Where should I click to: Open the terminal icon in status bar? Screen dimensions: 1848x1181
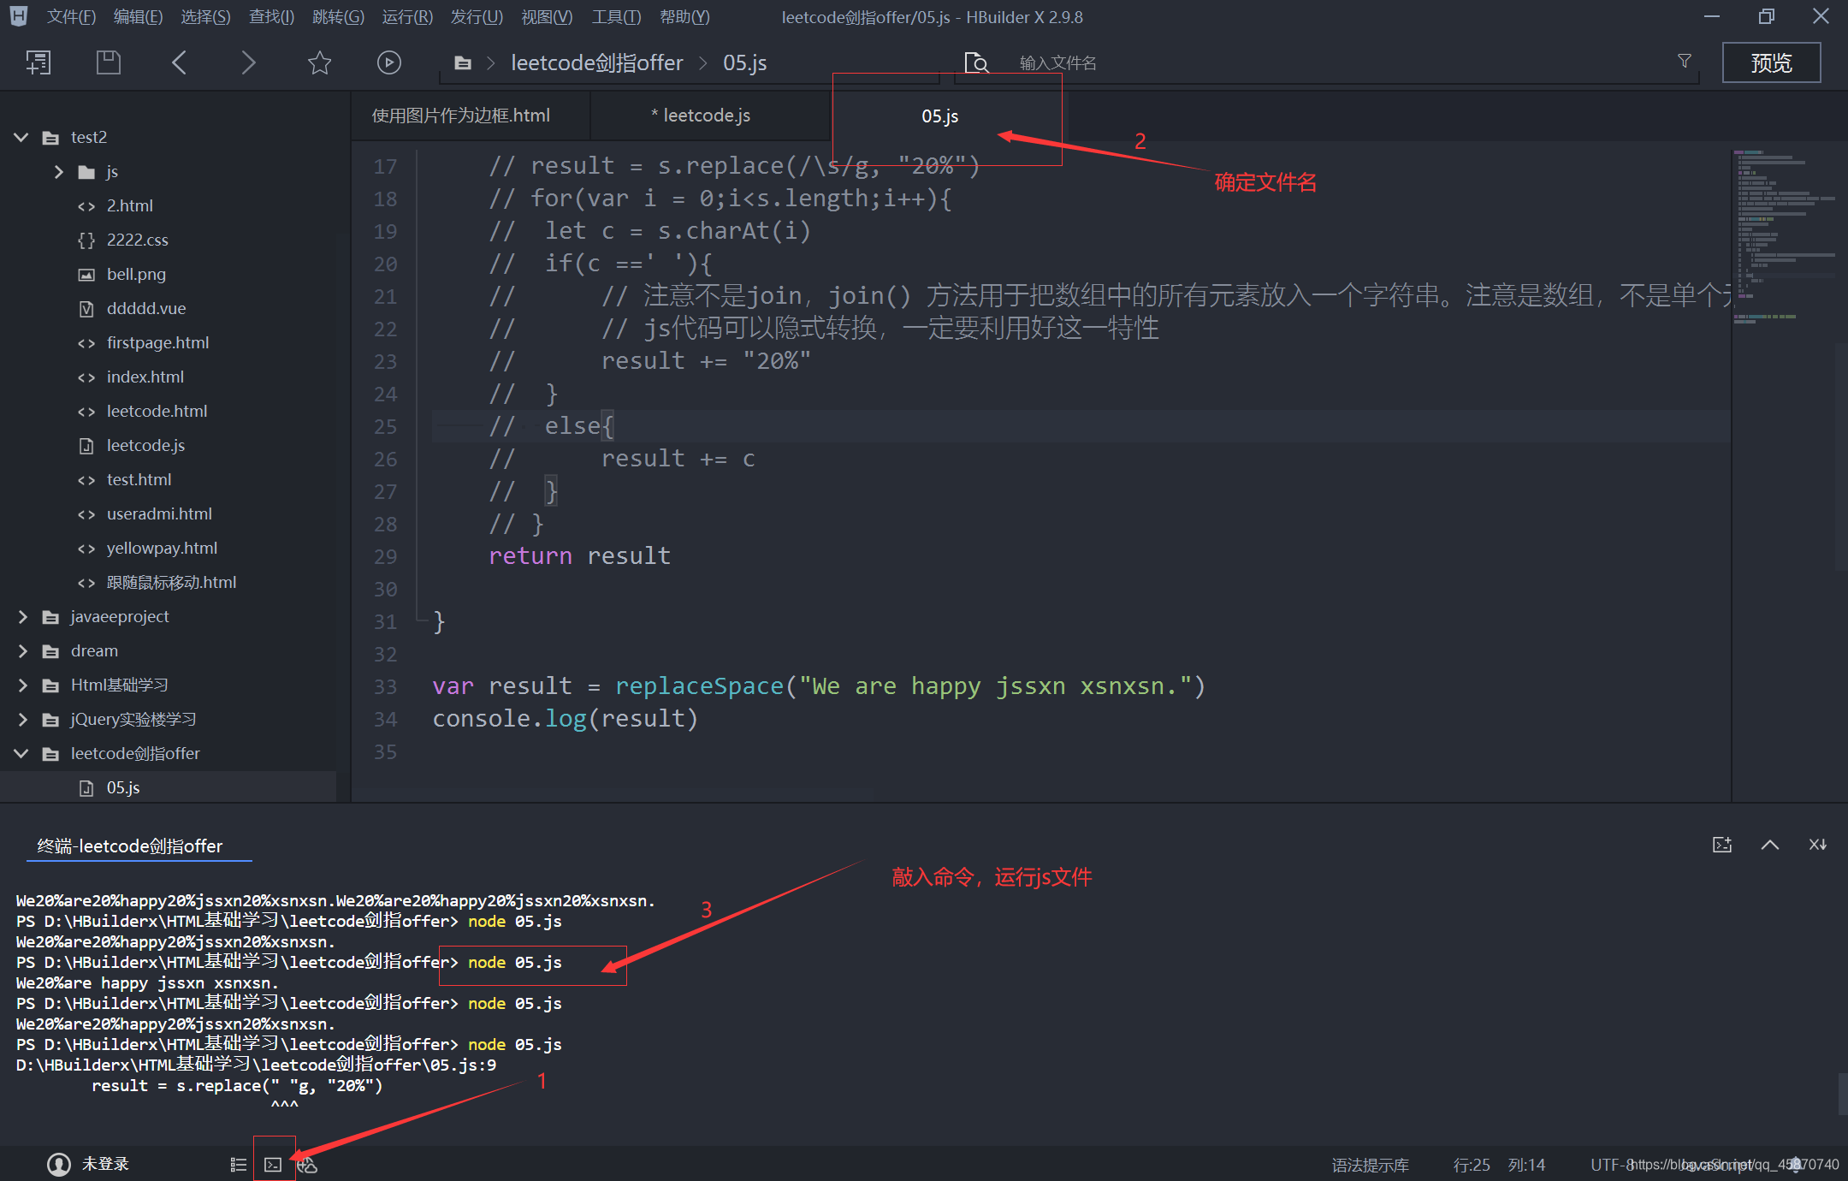[273, 1164]
